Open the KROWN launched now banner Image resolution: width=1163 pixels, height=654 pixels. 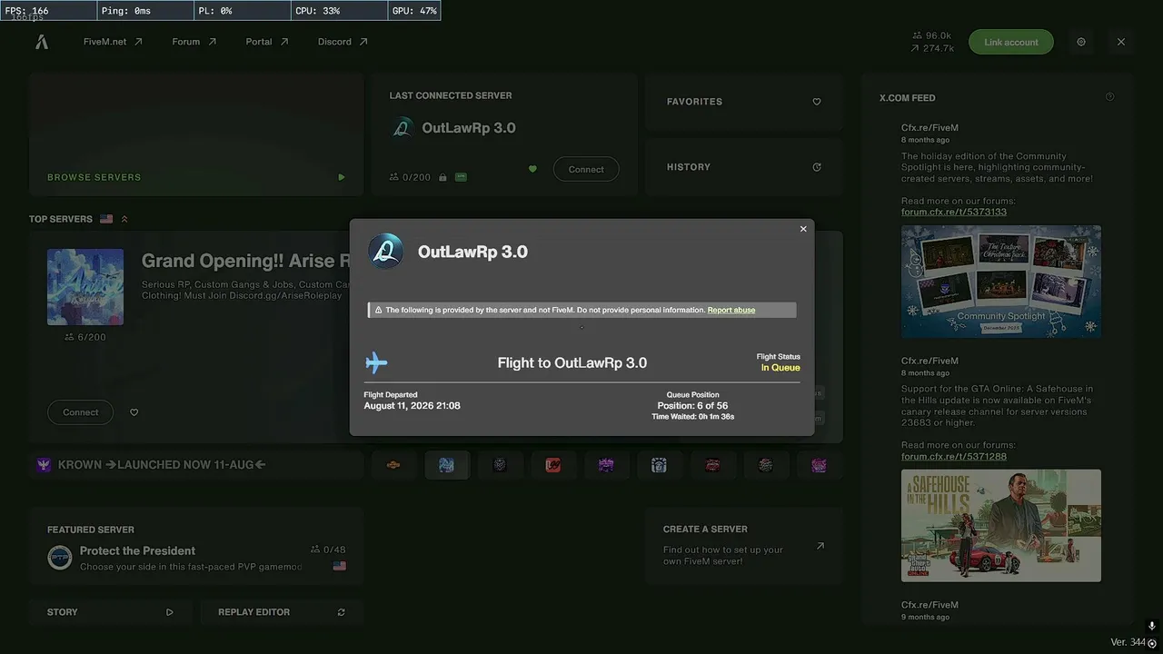[196, 465]
